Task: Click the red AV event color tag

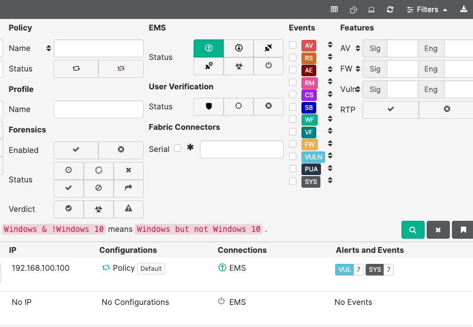Action: [x=309, y=46]
